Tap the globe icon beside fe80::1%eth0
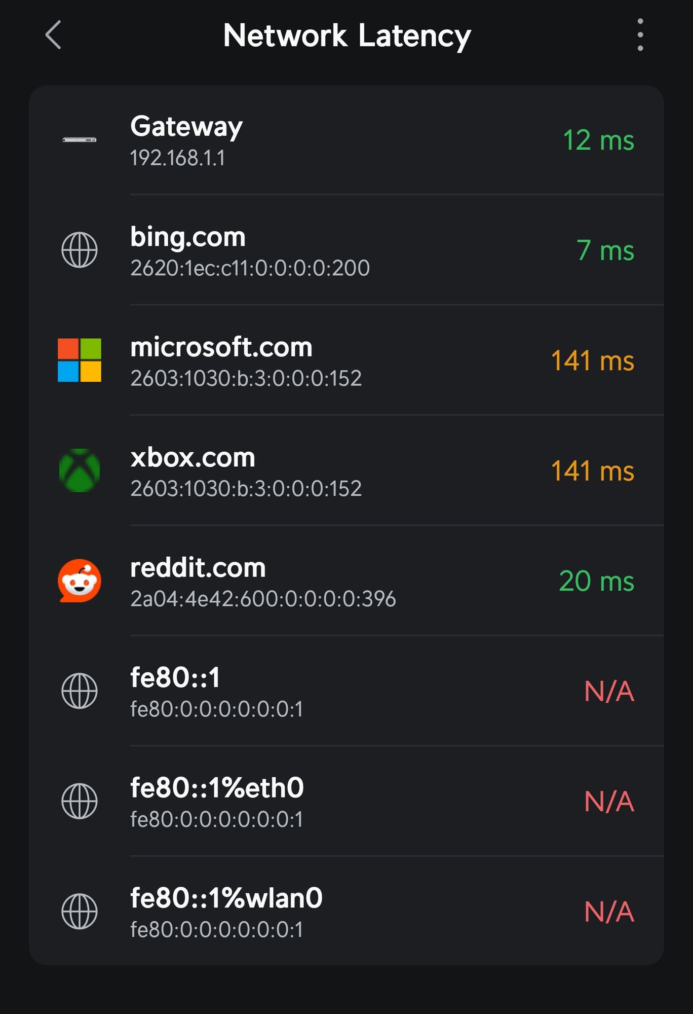693x1014 pixels. pos(80,801)
